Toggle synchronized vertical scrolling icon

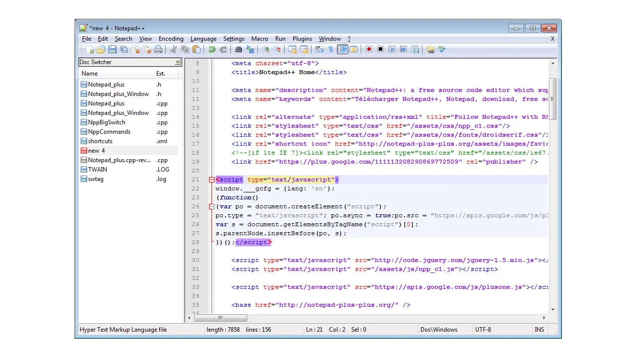pos(293,49)
